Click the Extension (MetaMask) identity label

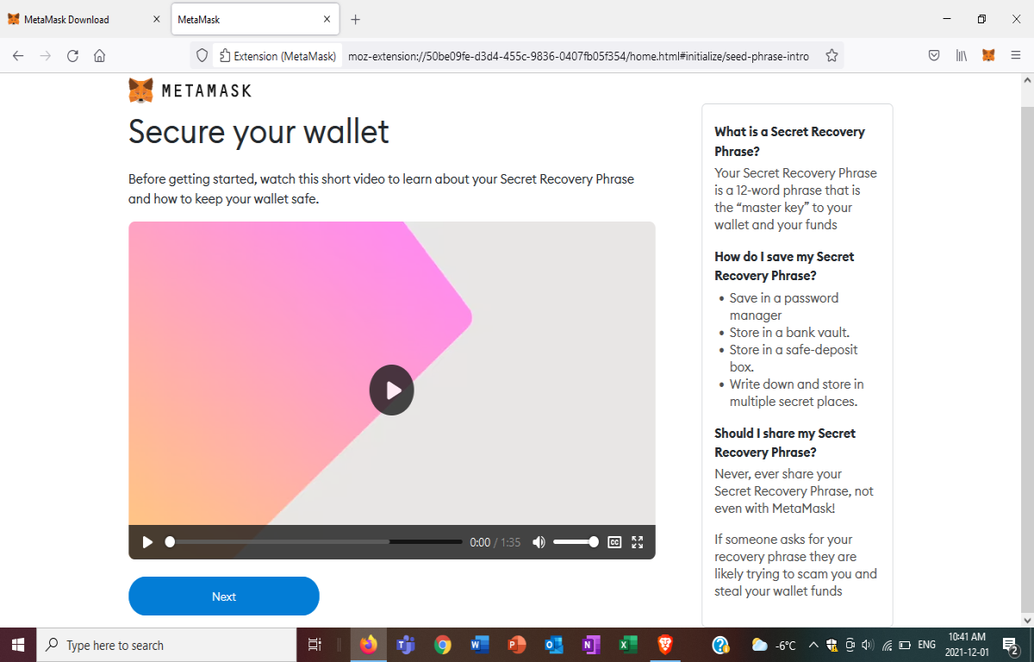(x=277, y=56)
